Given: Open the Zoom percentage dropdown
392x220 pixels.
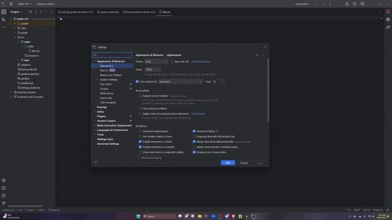Looking at the screenshot, I should (153, 70).
